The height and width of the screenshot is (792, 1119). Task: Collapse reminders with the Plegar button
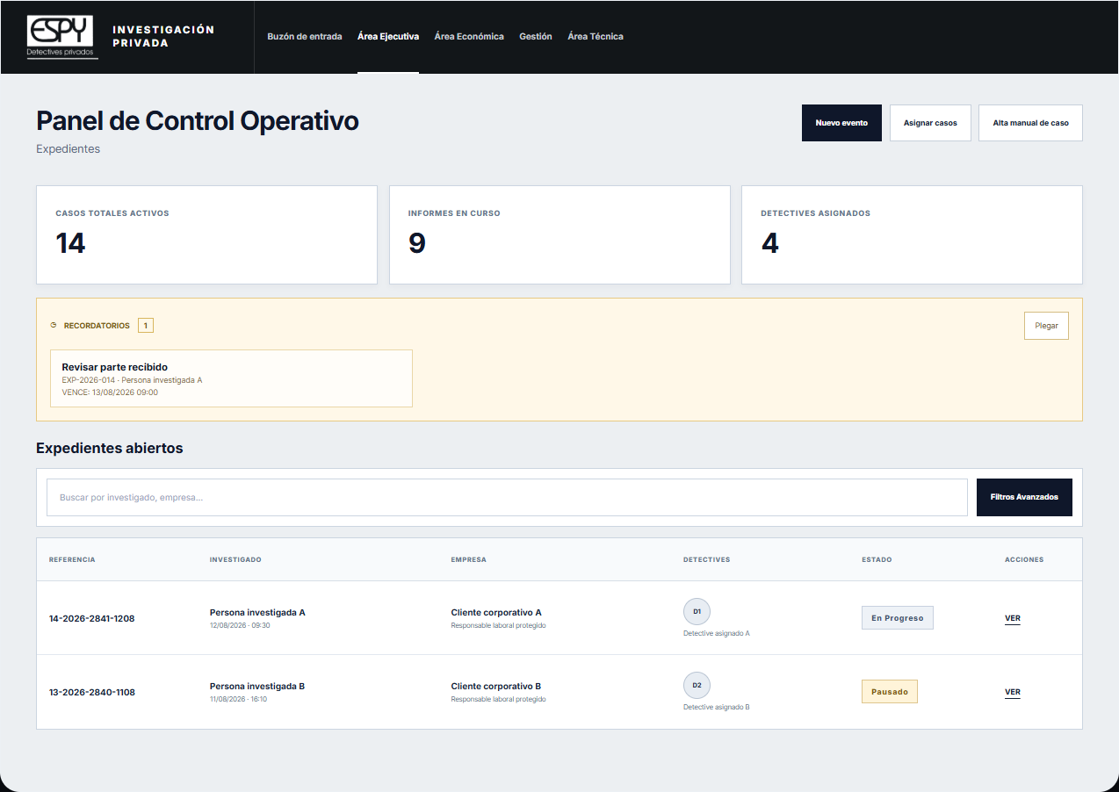pyautogui.click(x=1046, y=326)
